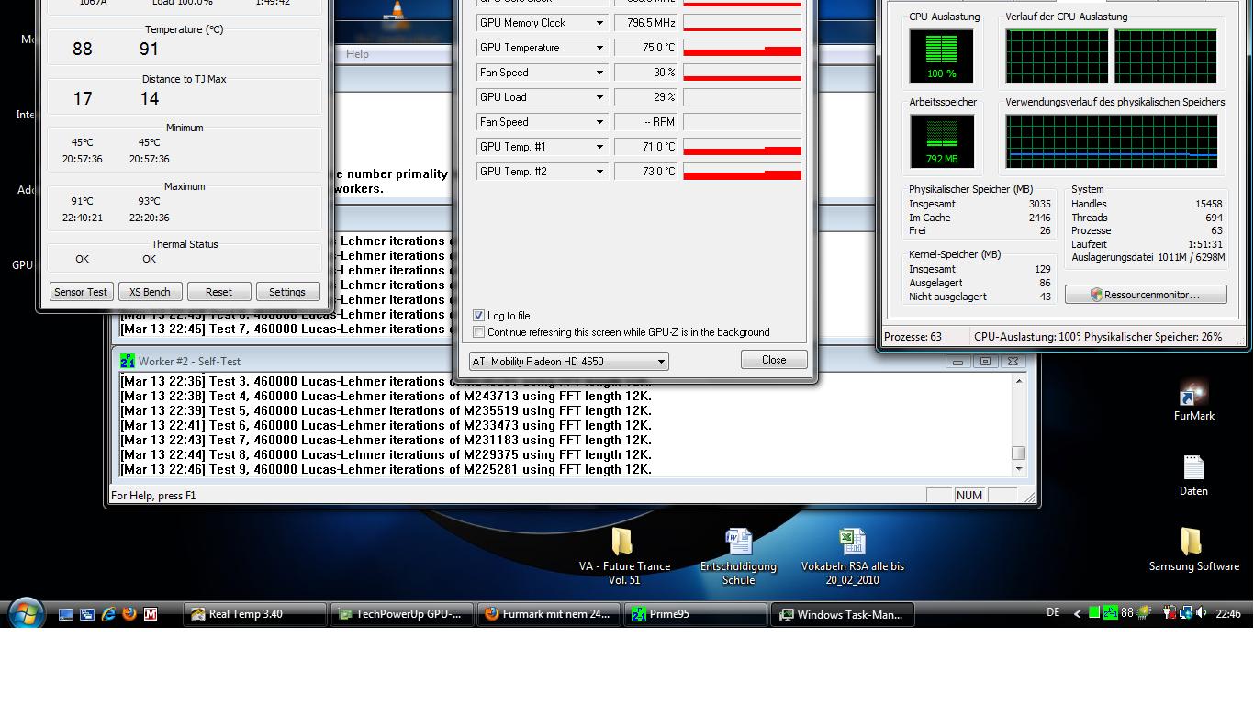Screen dimensions: 1254x705
Task: Open the Help menu in Prime95
Action: (357, 54)
